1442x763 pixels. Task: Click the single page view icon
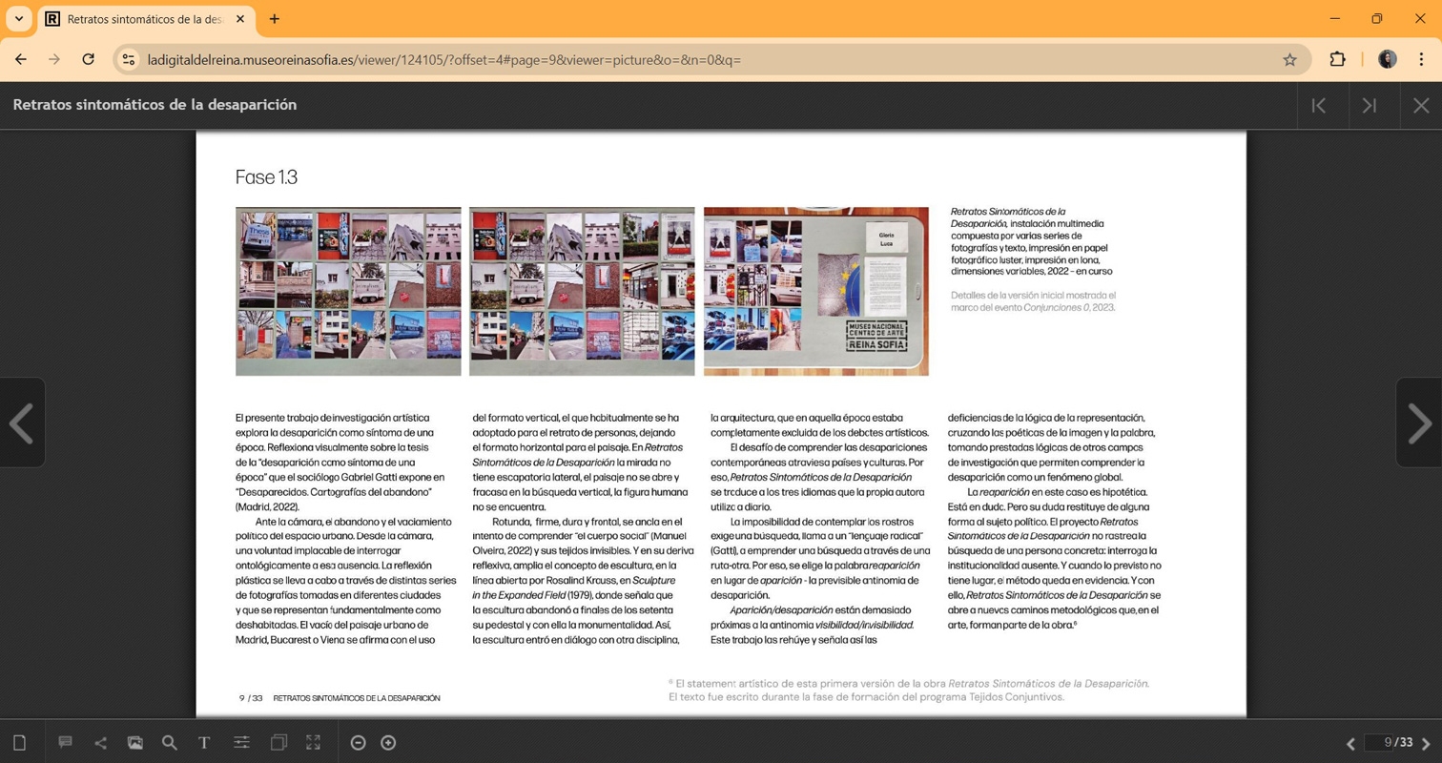(20, 742)
